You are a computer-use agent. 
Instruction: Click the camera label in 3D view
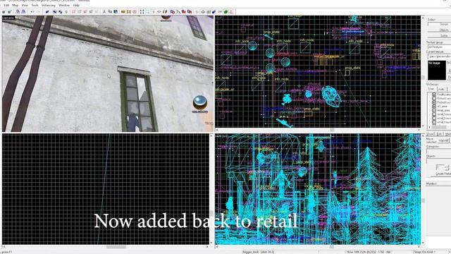click(8, 18)
